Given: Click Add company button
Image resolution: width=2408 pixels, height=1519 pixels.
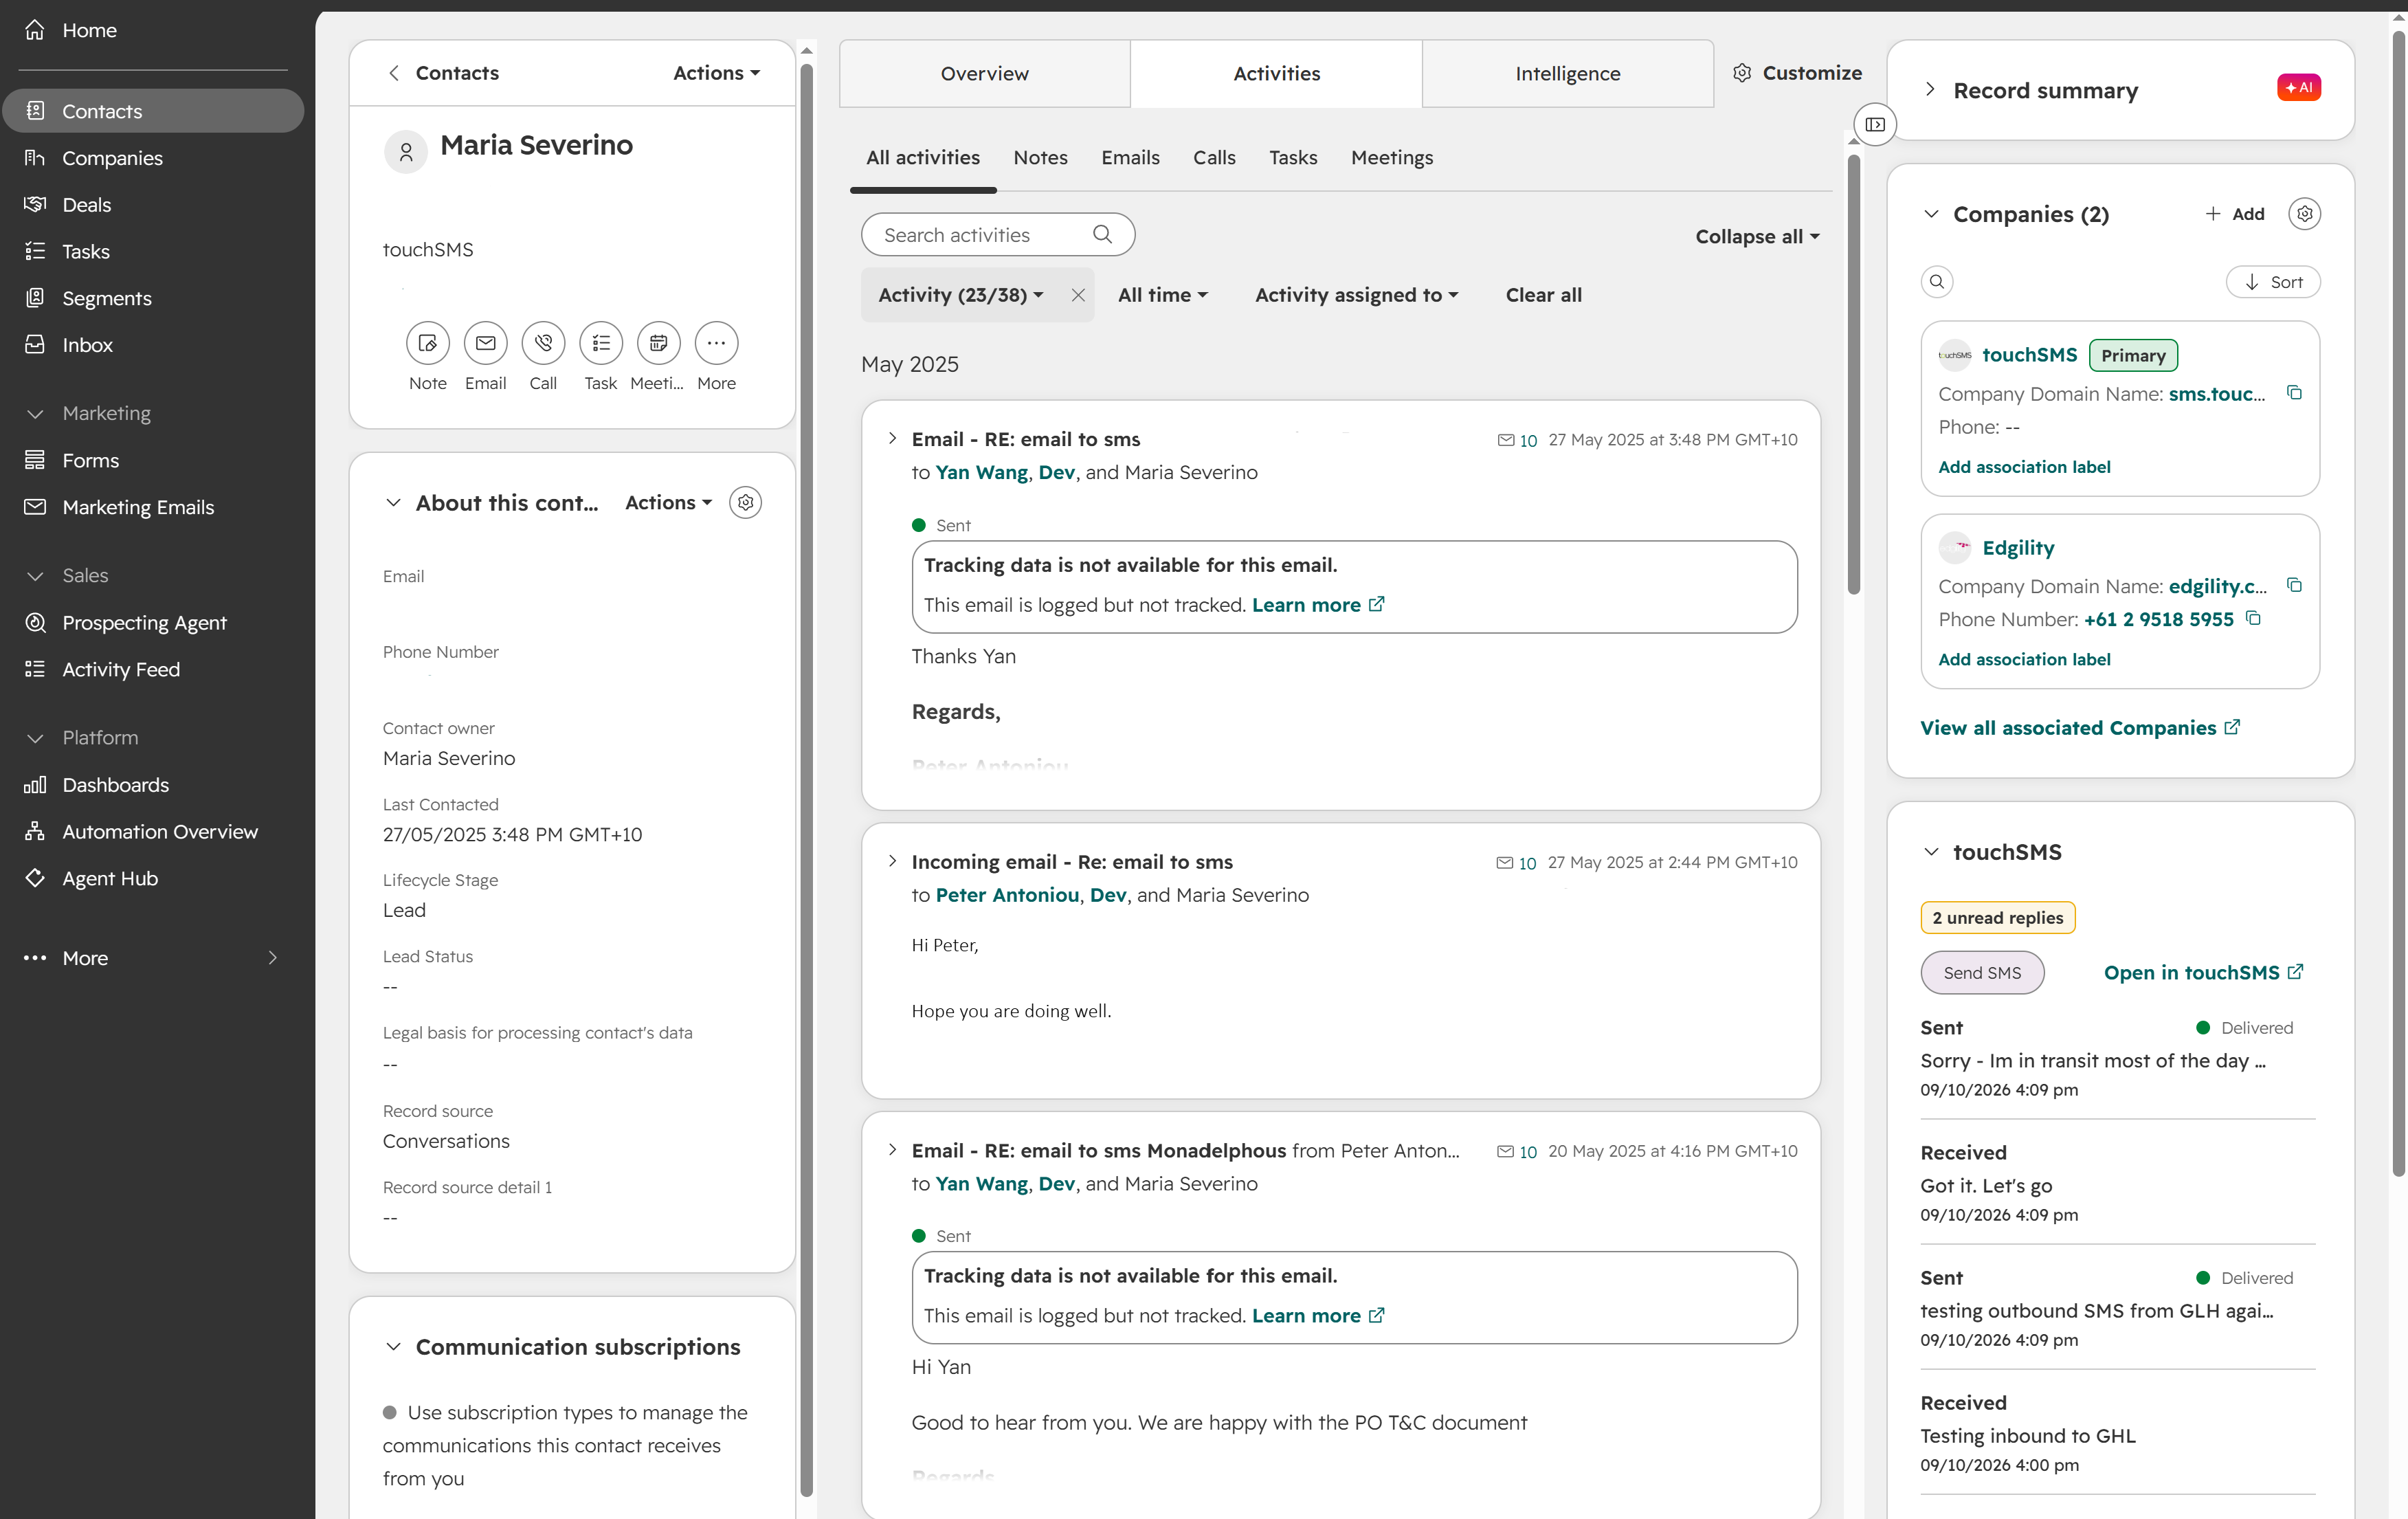Looking at the screenshot, I should pos(2234,214).
